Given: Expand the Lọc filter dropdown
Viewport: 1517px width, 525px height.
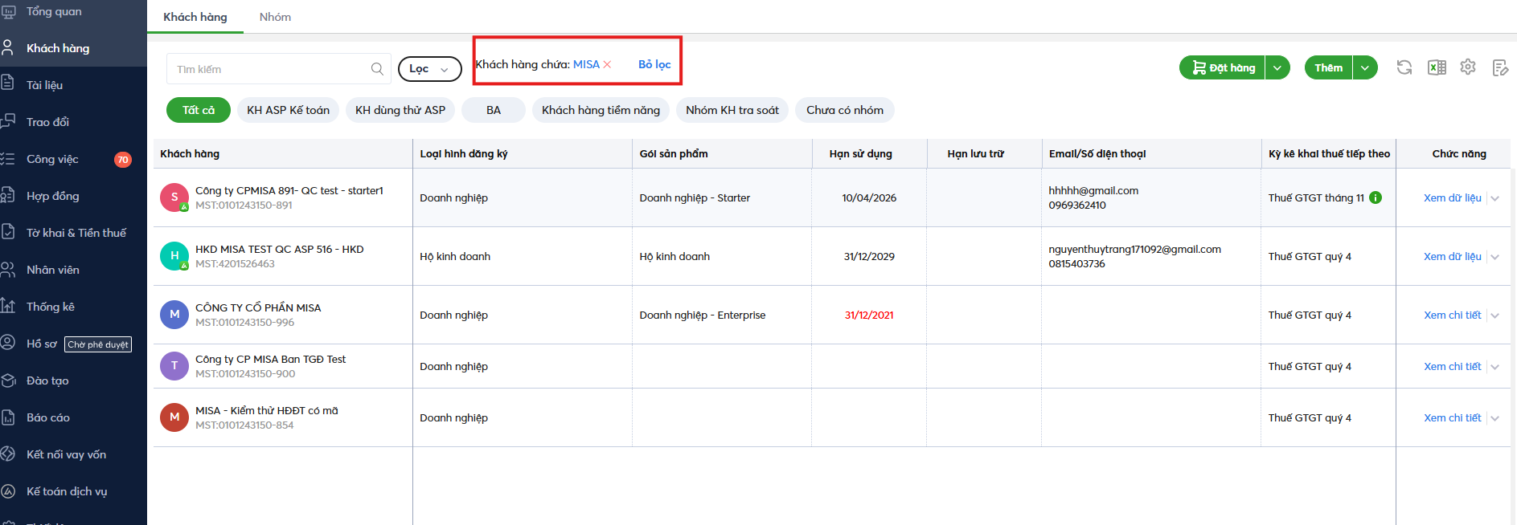Looking at the screenshot, I should click(429, 69).
